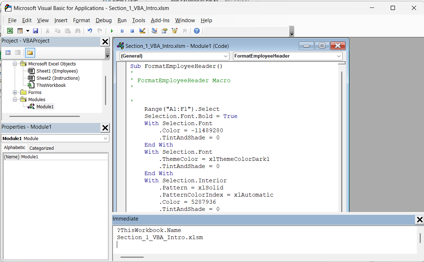Click the Cut scissors icon
Viewport: 424px width, 262px height.
pos(47,31)
